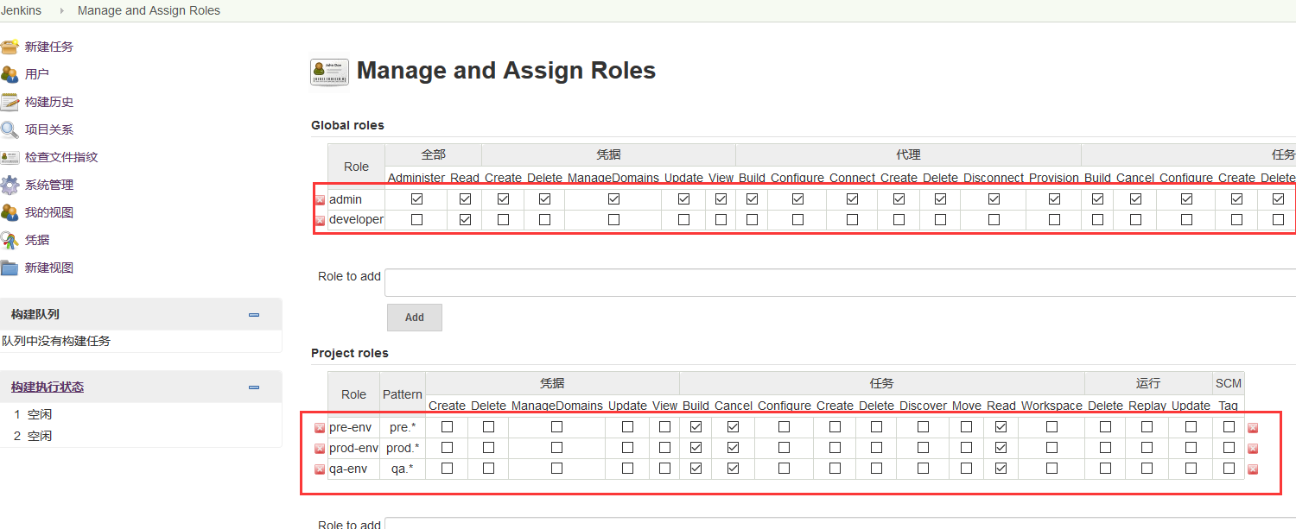Click the global Role to add text field
The width and height of the screenshot is (1296, 529).
[x=840, y=282]
